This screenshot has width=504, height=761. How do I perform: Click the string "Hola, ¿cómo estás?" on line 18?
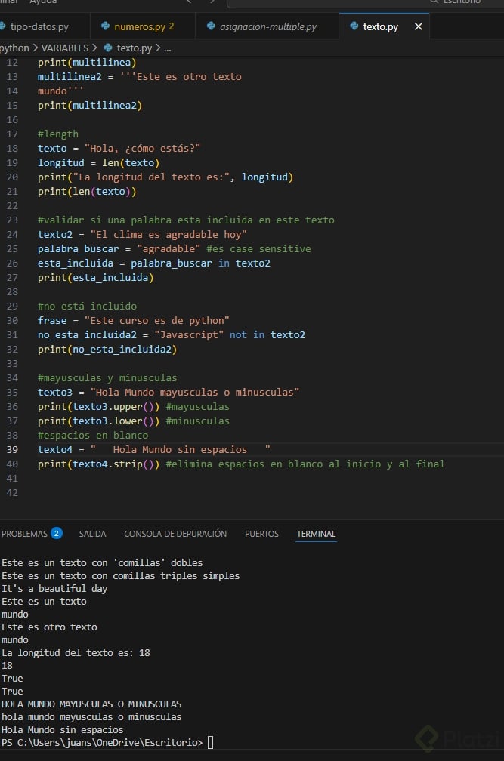click(x=142, y=149)
